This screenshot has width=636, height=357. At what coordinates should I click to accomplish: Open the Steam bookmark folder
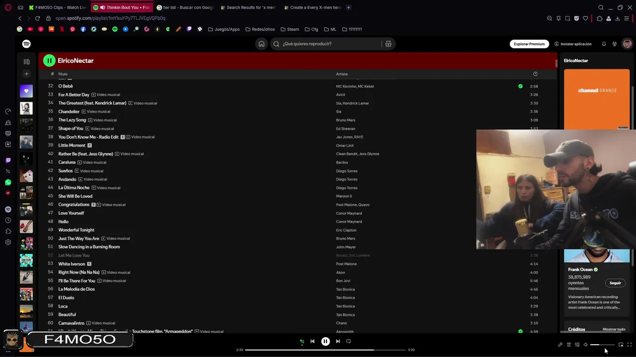point(290,29)
